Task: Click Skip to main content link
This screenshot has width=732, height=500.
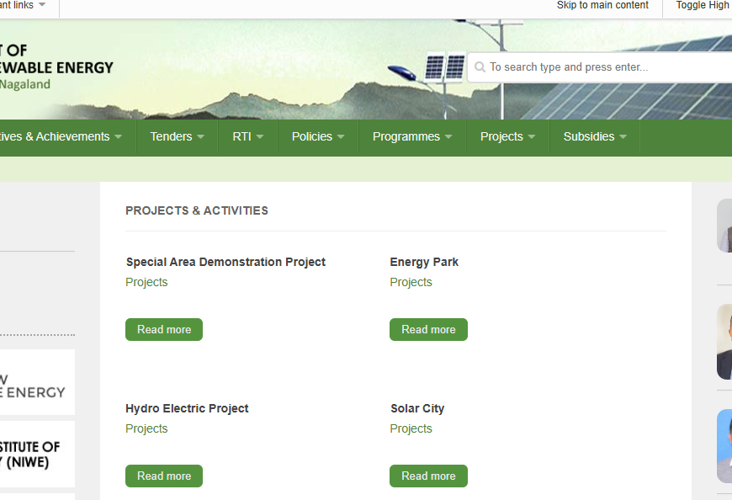Action: 602,5
